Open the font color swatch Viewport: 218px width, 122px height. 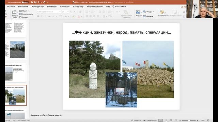coord(79,16)
